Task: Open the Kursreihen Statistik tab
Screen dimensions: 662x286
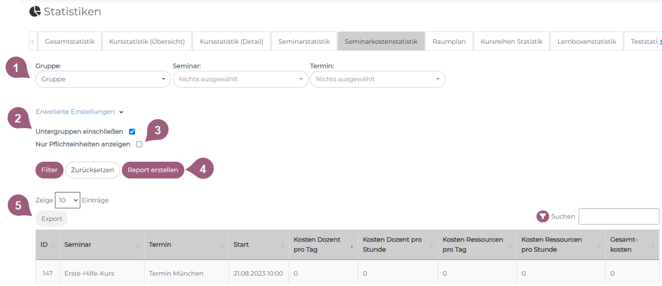Action: point(511,42)
